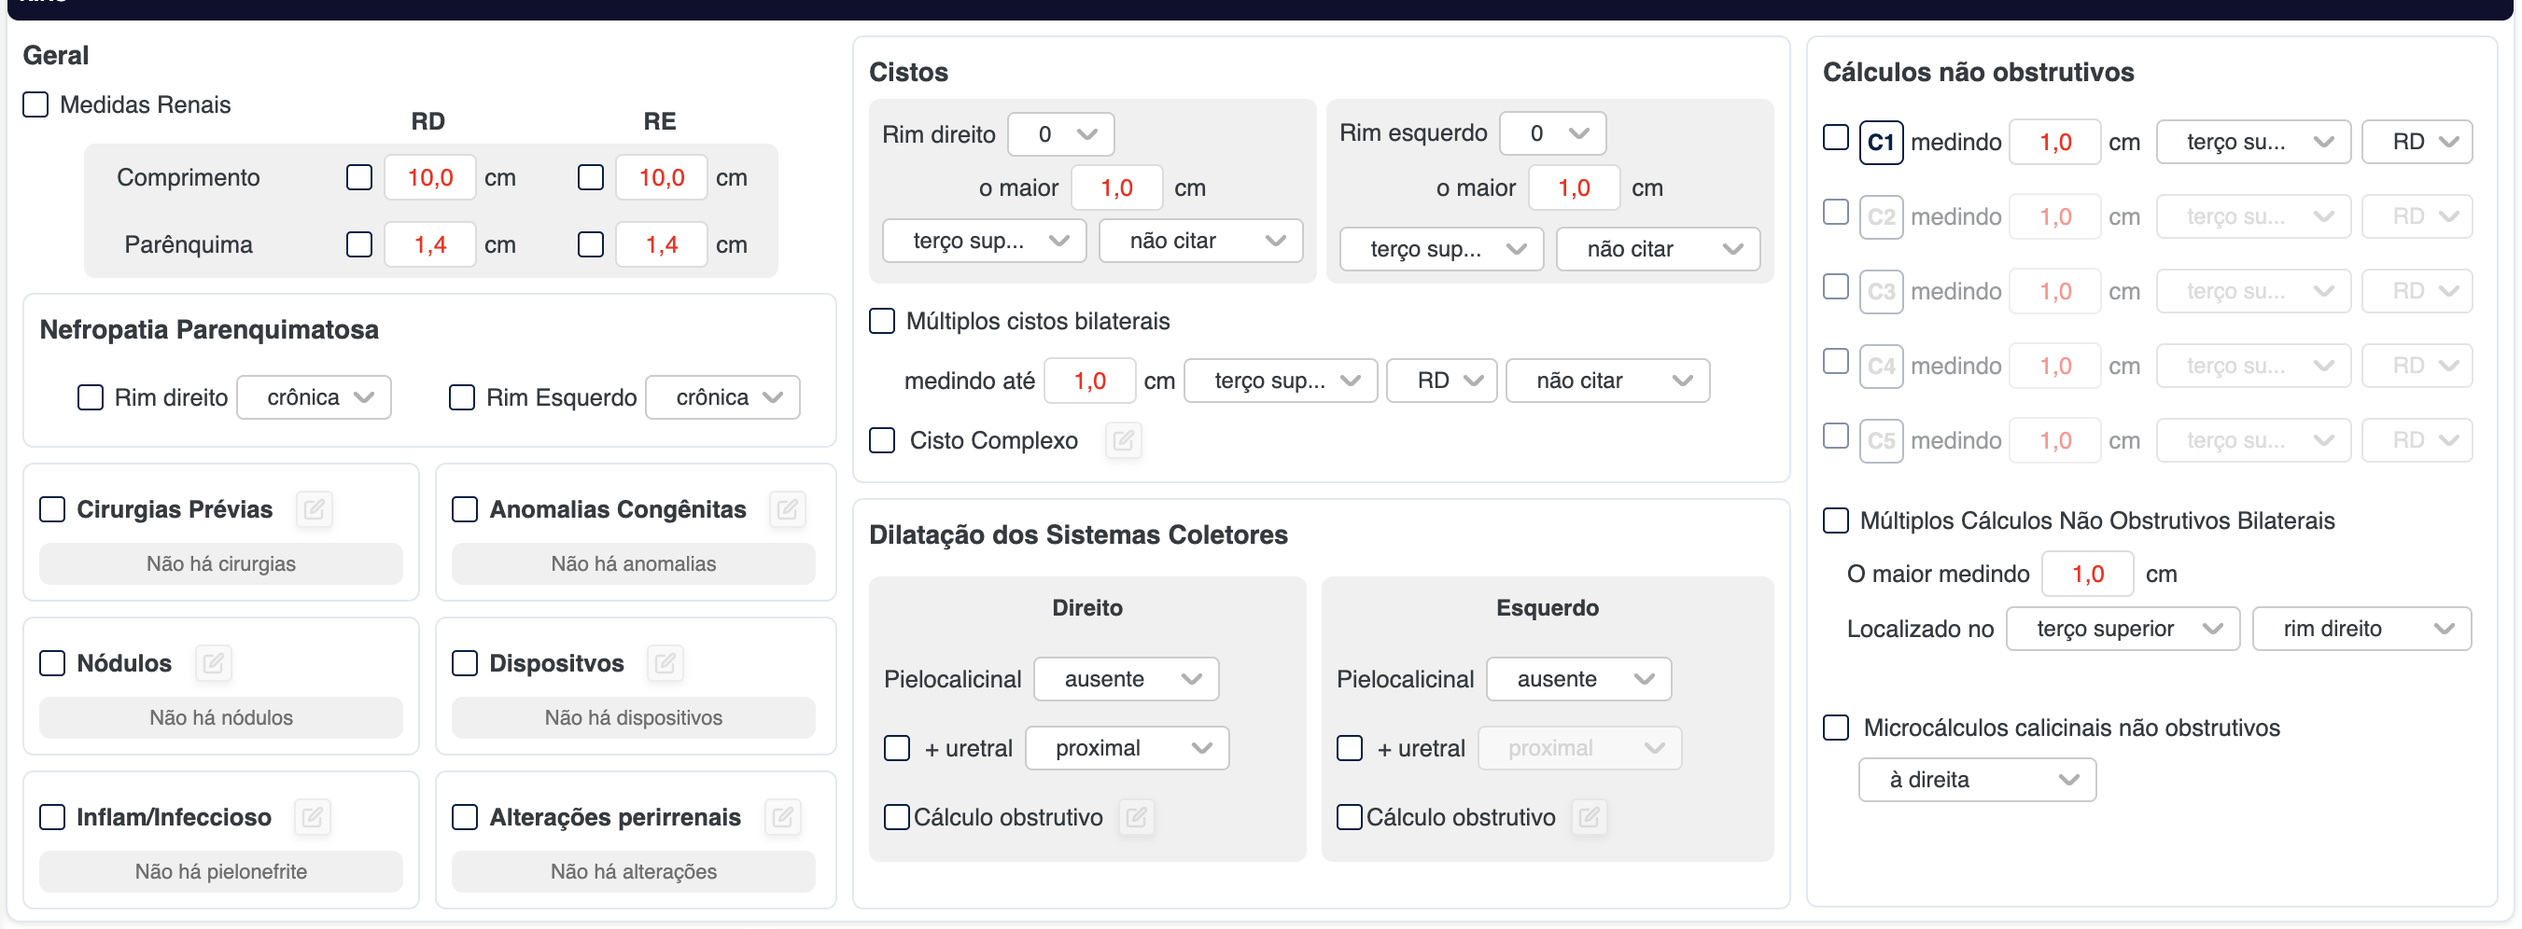Image resolution: width=2522 pixels, height=929 pixels.
Task: Open the Dispositvos edit icon
Action: (x=665, y=664)
